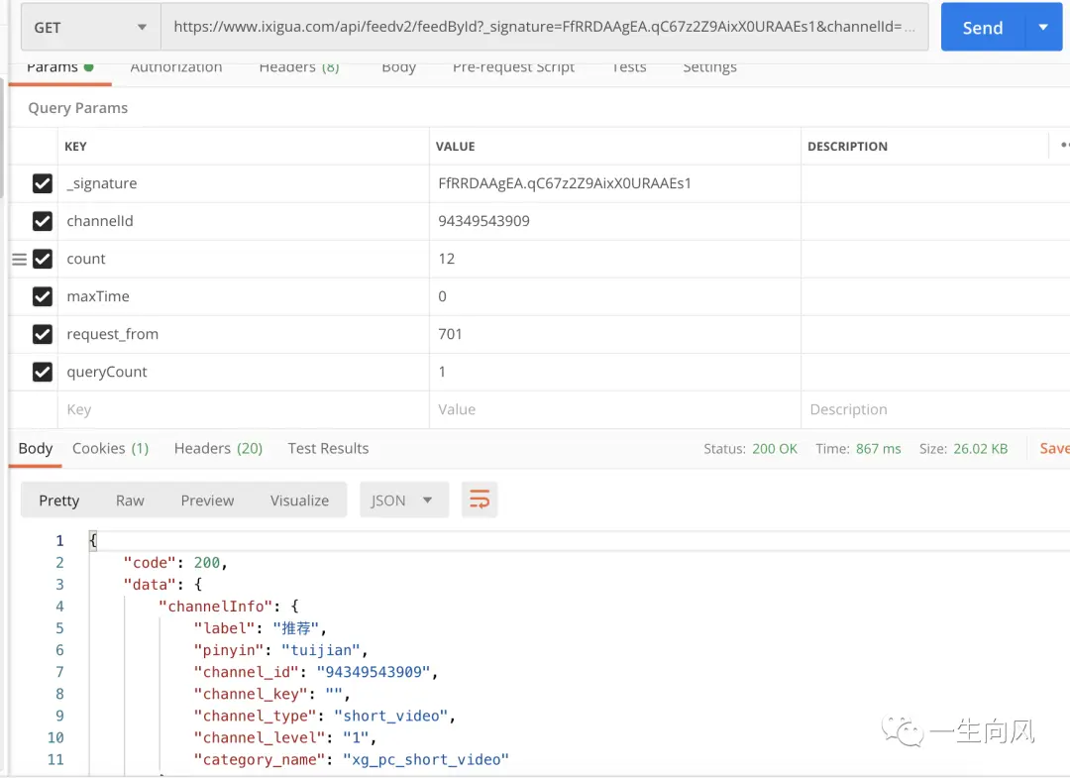
Task: Click the request_from value 701
Action: pyautogui.click(x=451, y=334)
